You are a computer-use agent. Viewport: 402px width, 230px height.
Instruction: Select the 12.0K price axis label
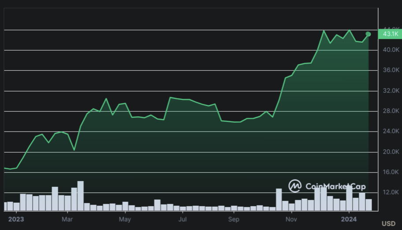click(x=391, y=193)
